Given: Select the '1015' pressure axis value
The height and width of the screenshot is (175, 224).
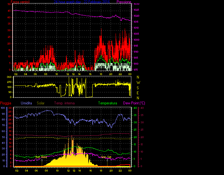Looking at the screenshot, I should pos(136,22).
